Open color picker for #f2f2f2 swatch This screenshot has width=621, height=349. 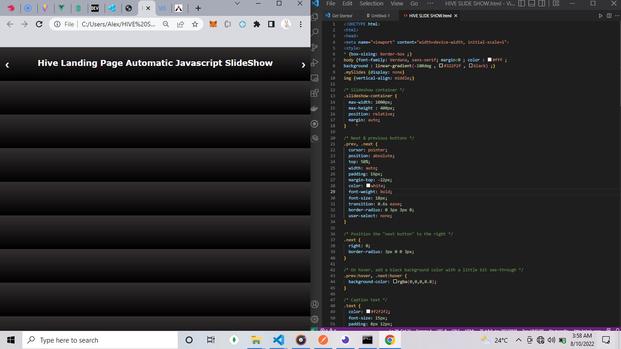click(368, 311)
